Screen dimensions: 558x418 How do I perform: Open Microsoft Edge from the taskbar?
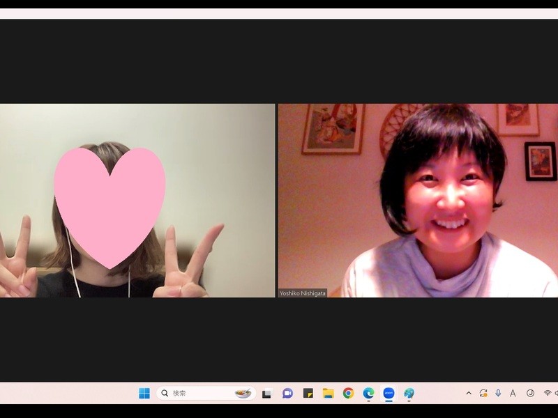[x=368, y=393]
